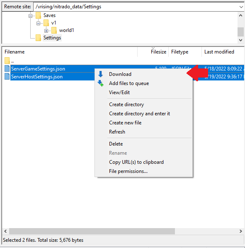Select Copy URL(s) to clipboard
The height and width of the screenshot is (248, 245).
point(143,162)
